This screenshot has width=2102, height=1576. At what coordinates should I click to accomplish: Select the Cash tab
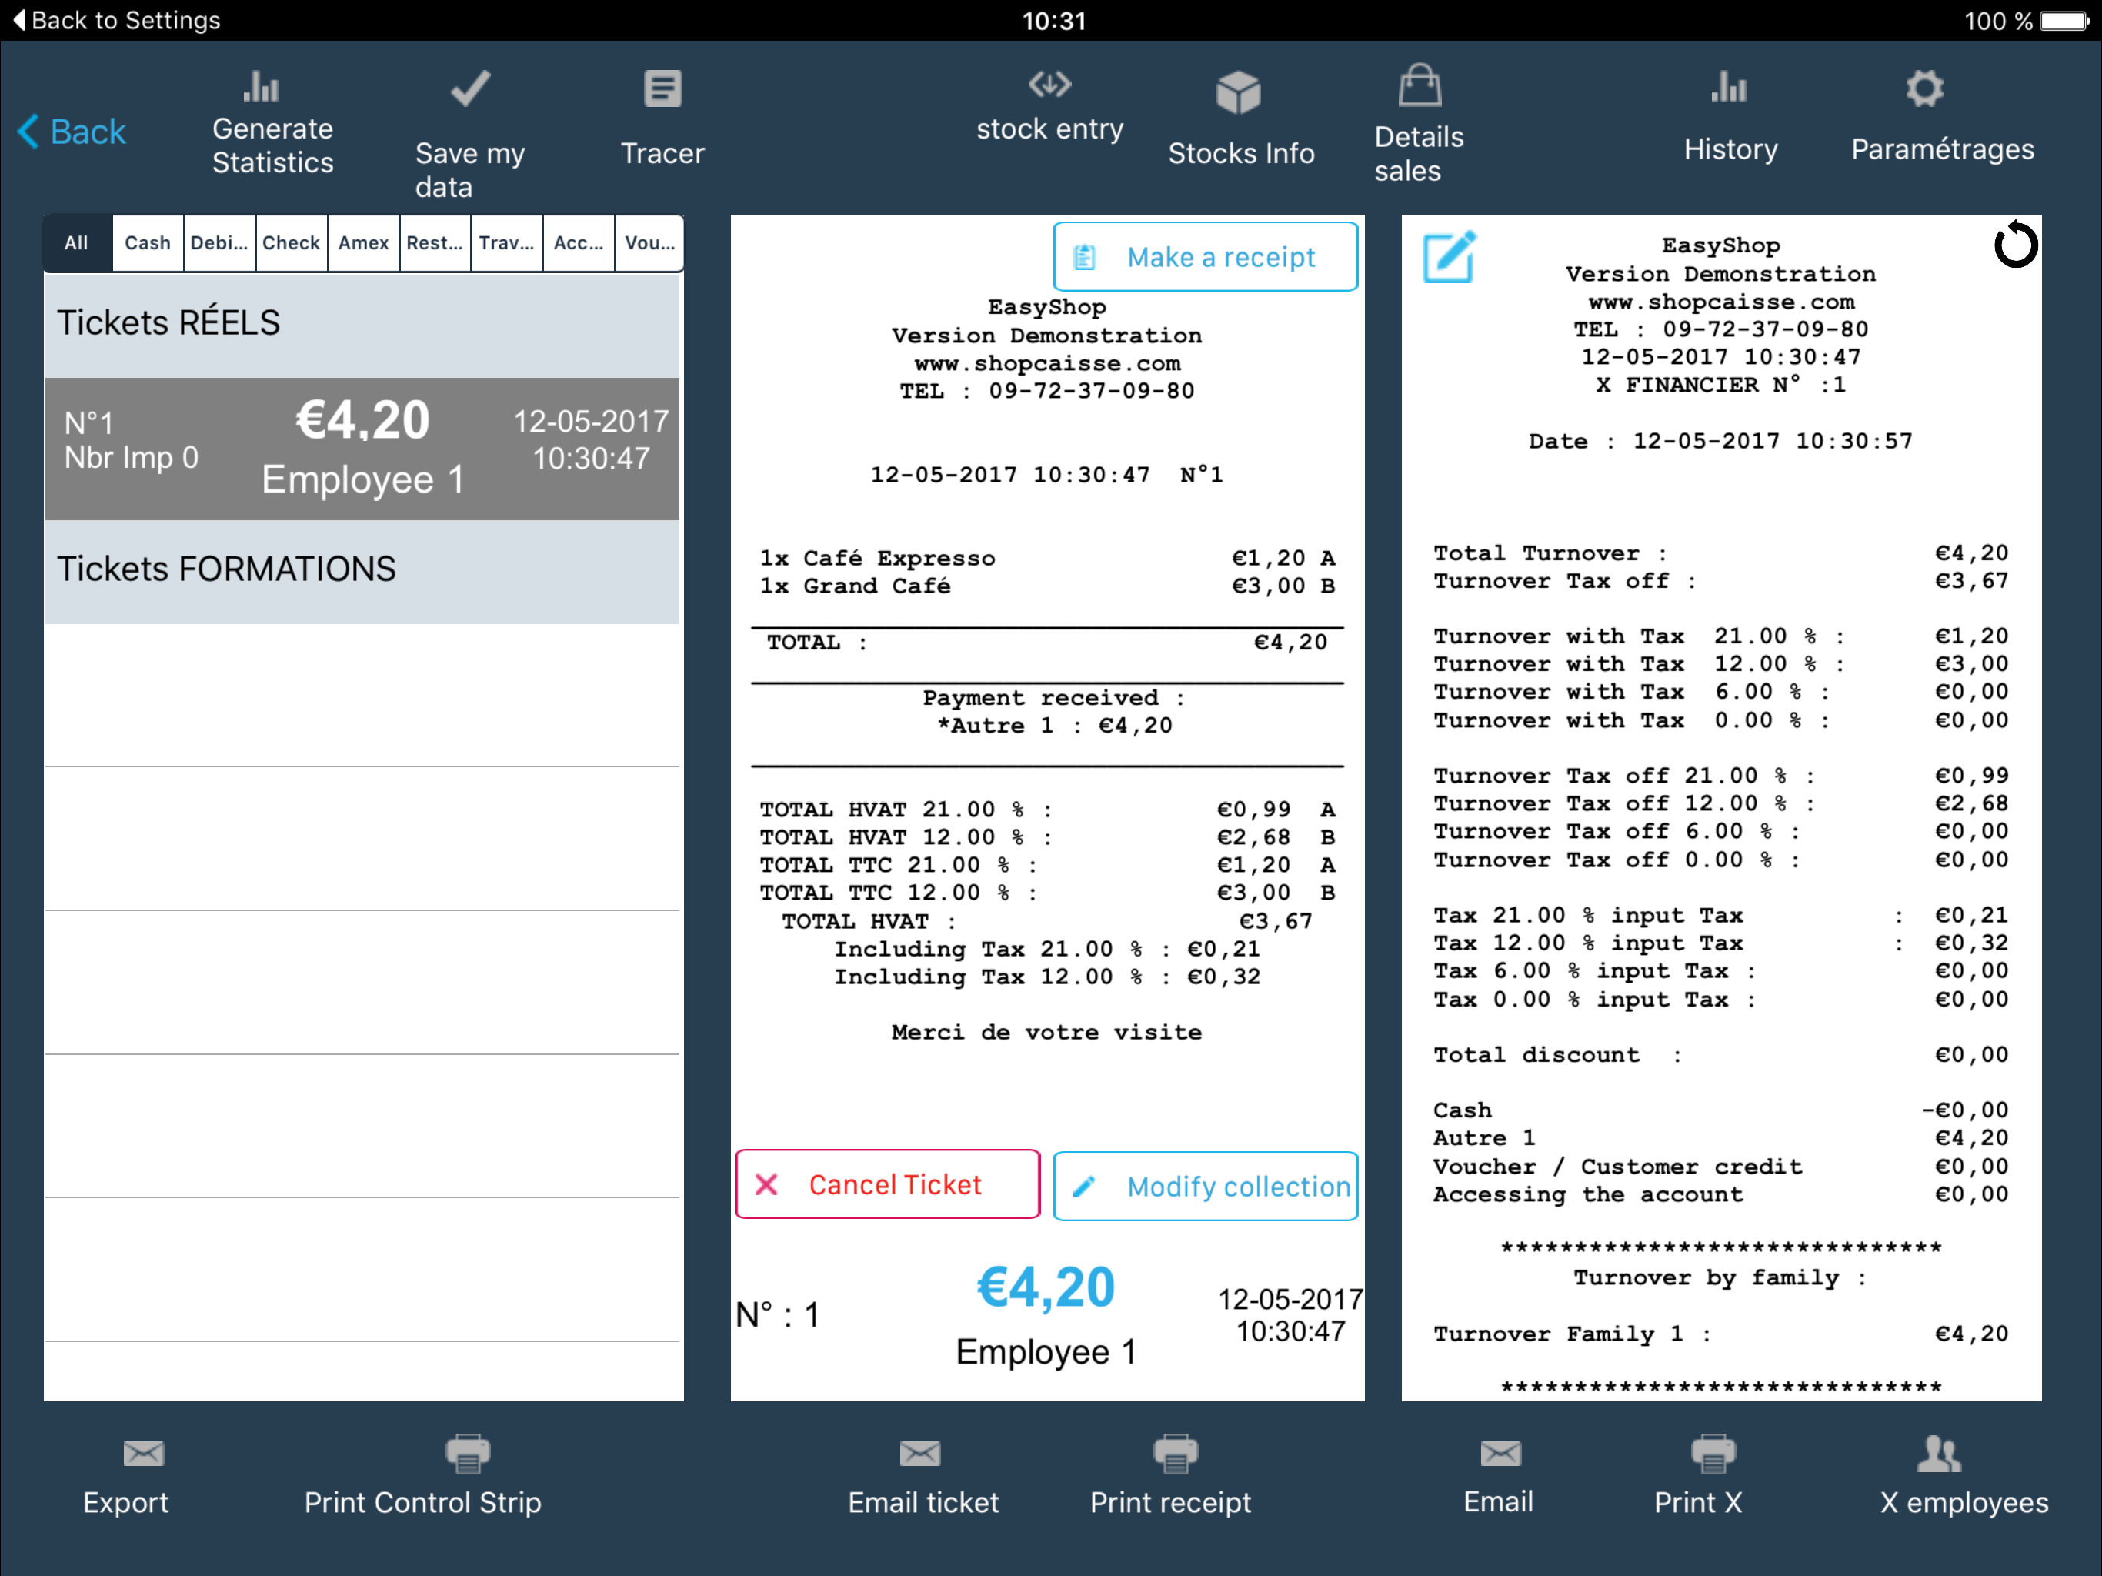[x=147, y=243]
